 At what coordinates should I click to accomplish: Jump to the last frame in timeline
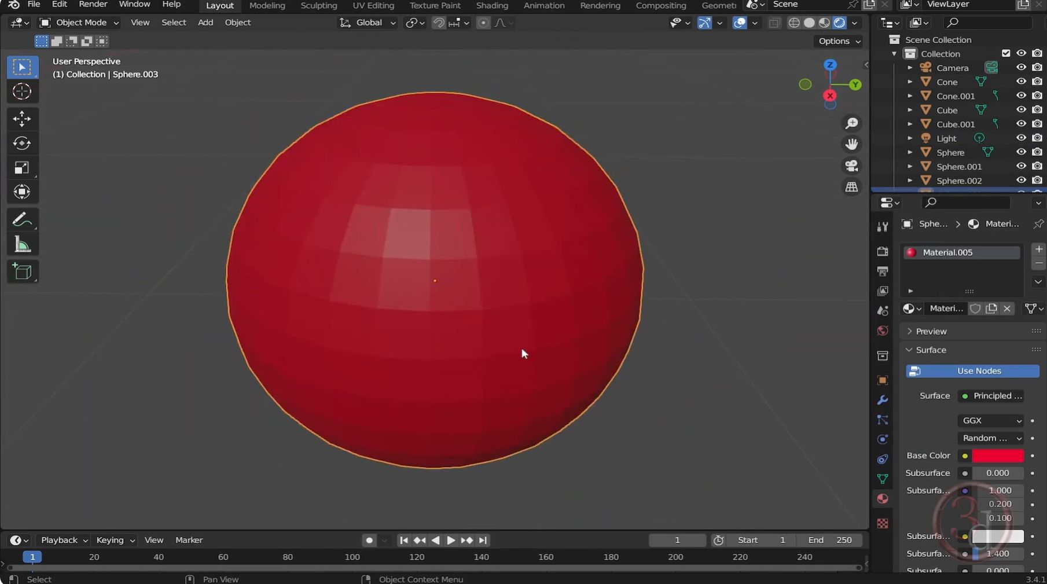tap(482, 539)
